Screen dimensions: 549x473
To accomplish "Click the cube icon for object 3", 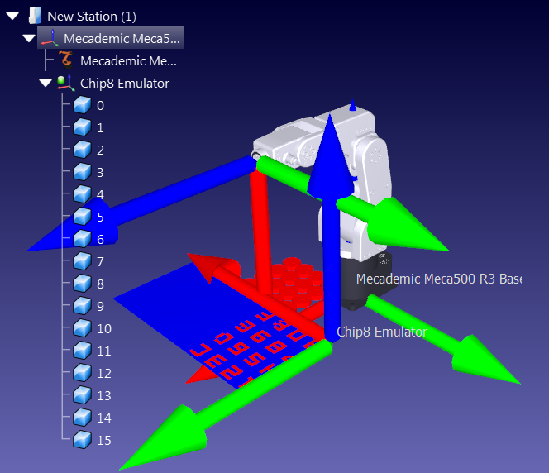I will coord(81,172).
